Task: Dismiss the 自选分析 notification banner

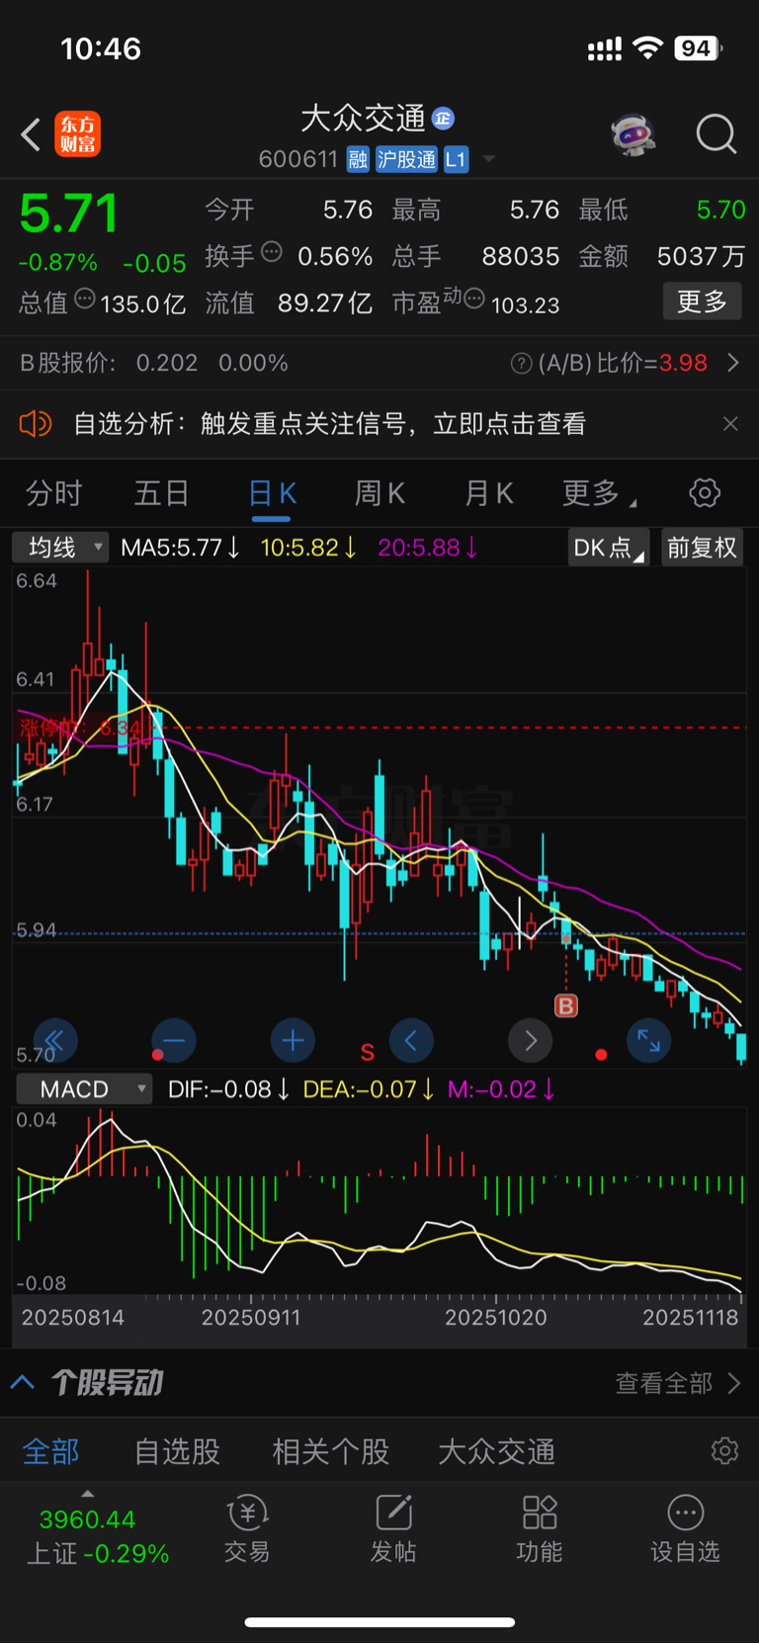Action: (730, 424)
